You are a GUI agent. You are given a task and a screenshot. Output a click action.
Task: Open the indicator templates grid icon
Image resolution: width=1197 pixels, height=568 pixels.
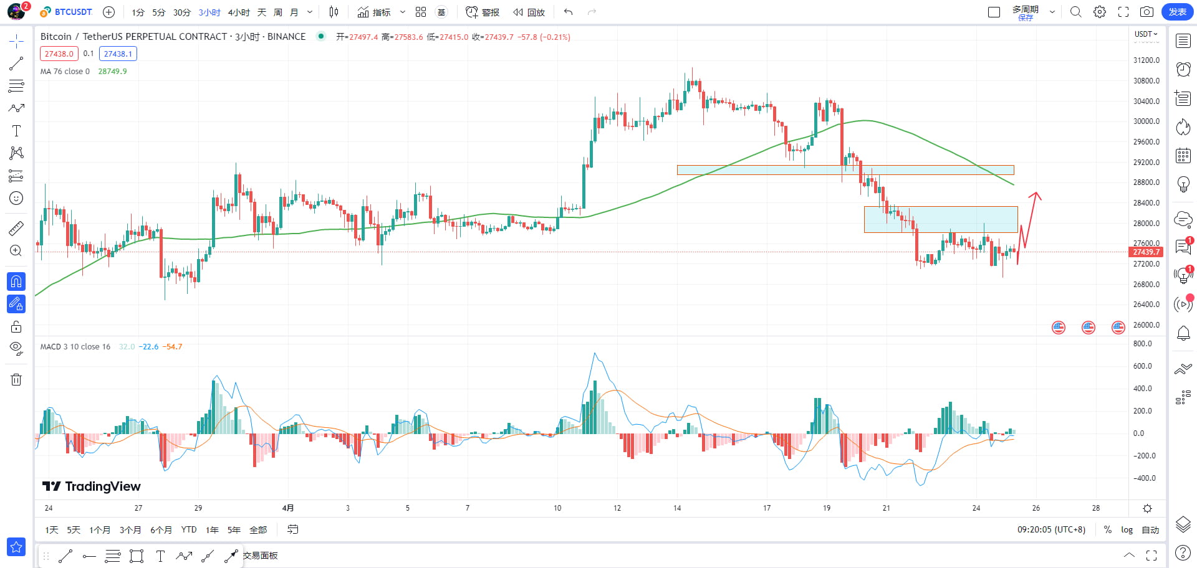pos(421,12)
